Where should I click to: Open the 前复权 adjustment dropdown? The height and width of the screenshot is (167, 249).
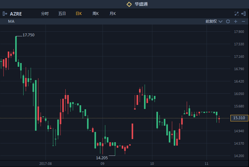click(211, 21)
